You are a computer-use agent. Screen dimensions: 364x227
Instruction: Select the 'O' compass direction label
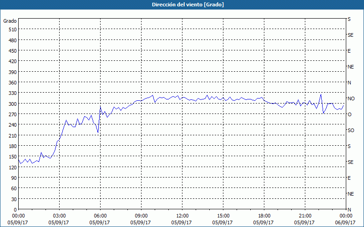[349, 114]
